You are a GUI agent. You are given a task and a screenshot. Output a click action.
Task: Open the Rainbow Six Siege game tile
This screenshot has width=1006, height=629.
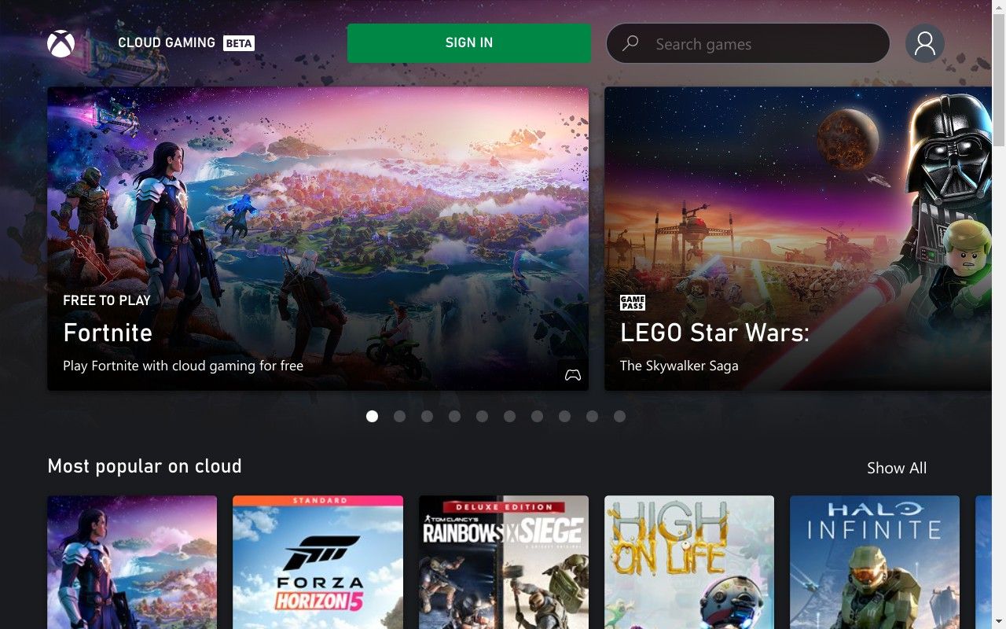pos(504,562)
